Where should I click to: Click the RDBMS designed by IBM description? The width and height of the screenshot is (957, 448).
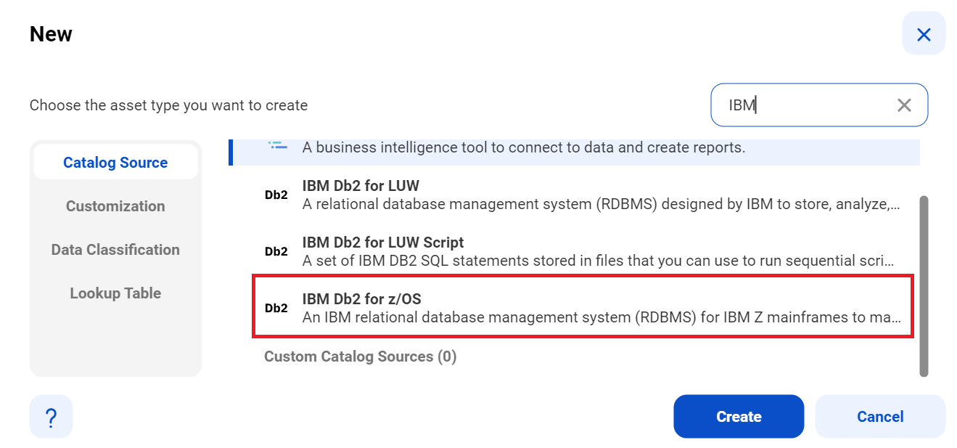(x=601, y=205)
